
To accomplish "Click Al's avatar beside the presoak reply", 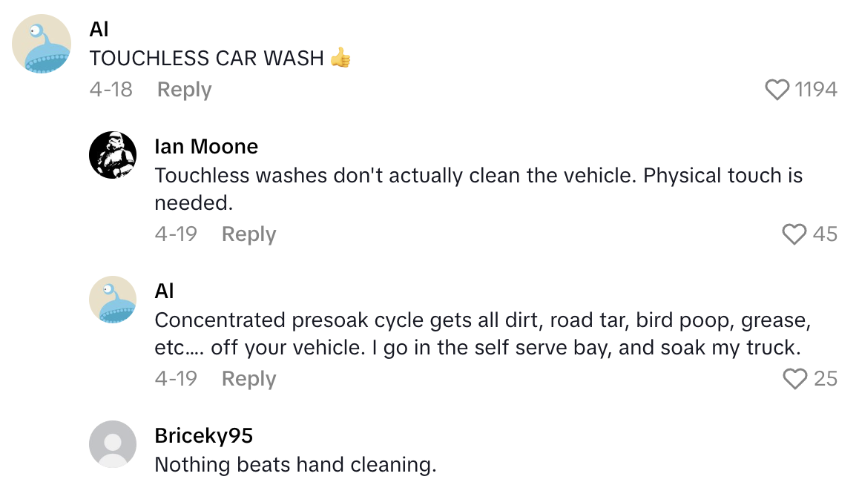I will [113, 300].
